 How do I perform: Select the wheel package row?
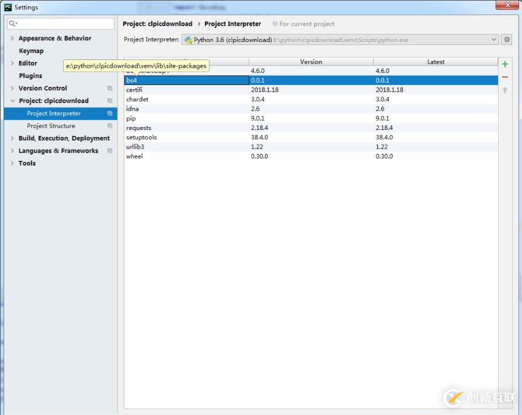(311, 156)
